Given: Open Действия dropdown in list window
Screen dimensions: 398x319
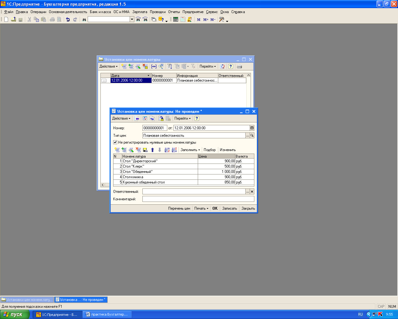Looking at the screenshot, I should 109,66.
